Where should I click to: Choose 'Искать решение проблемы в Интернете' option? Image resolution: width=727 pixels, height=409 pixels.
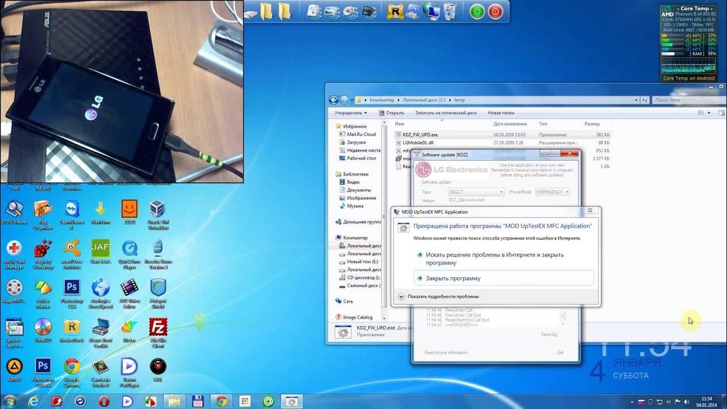[x=504, y=258]
